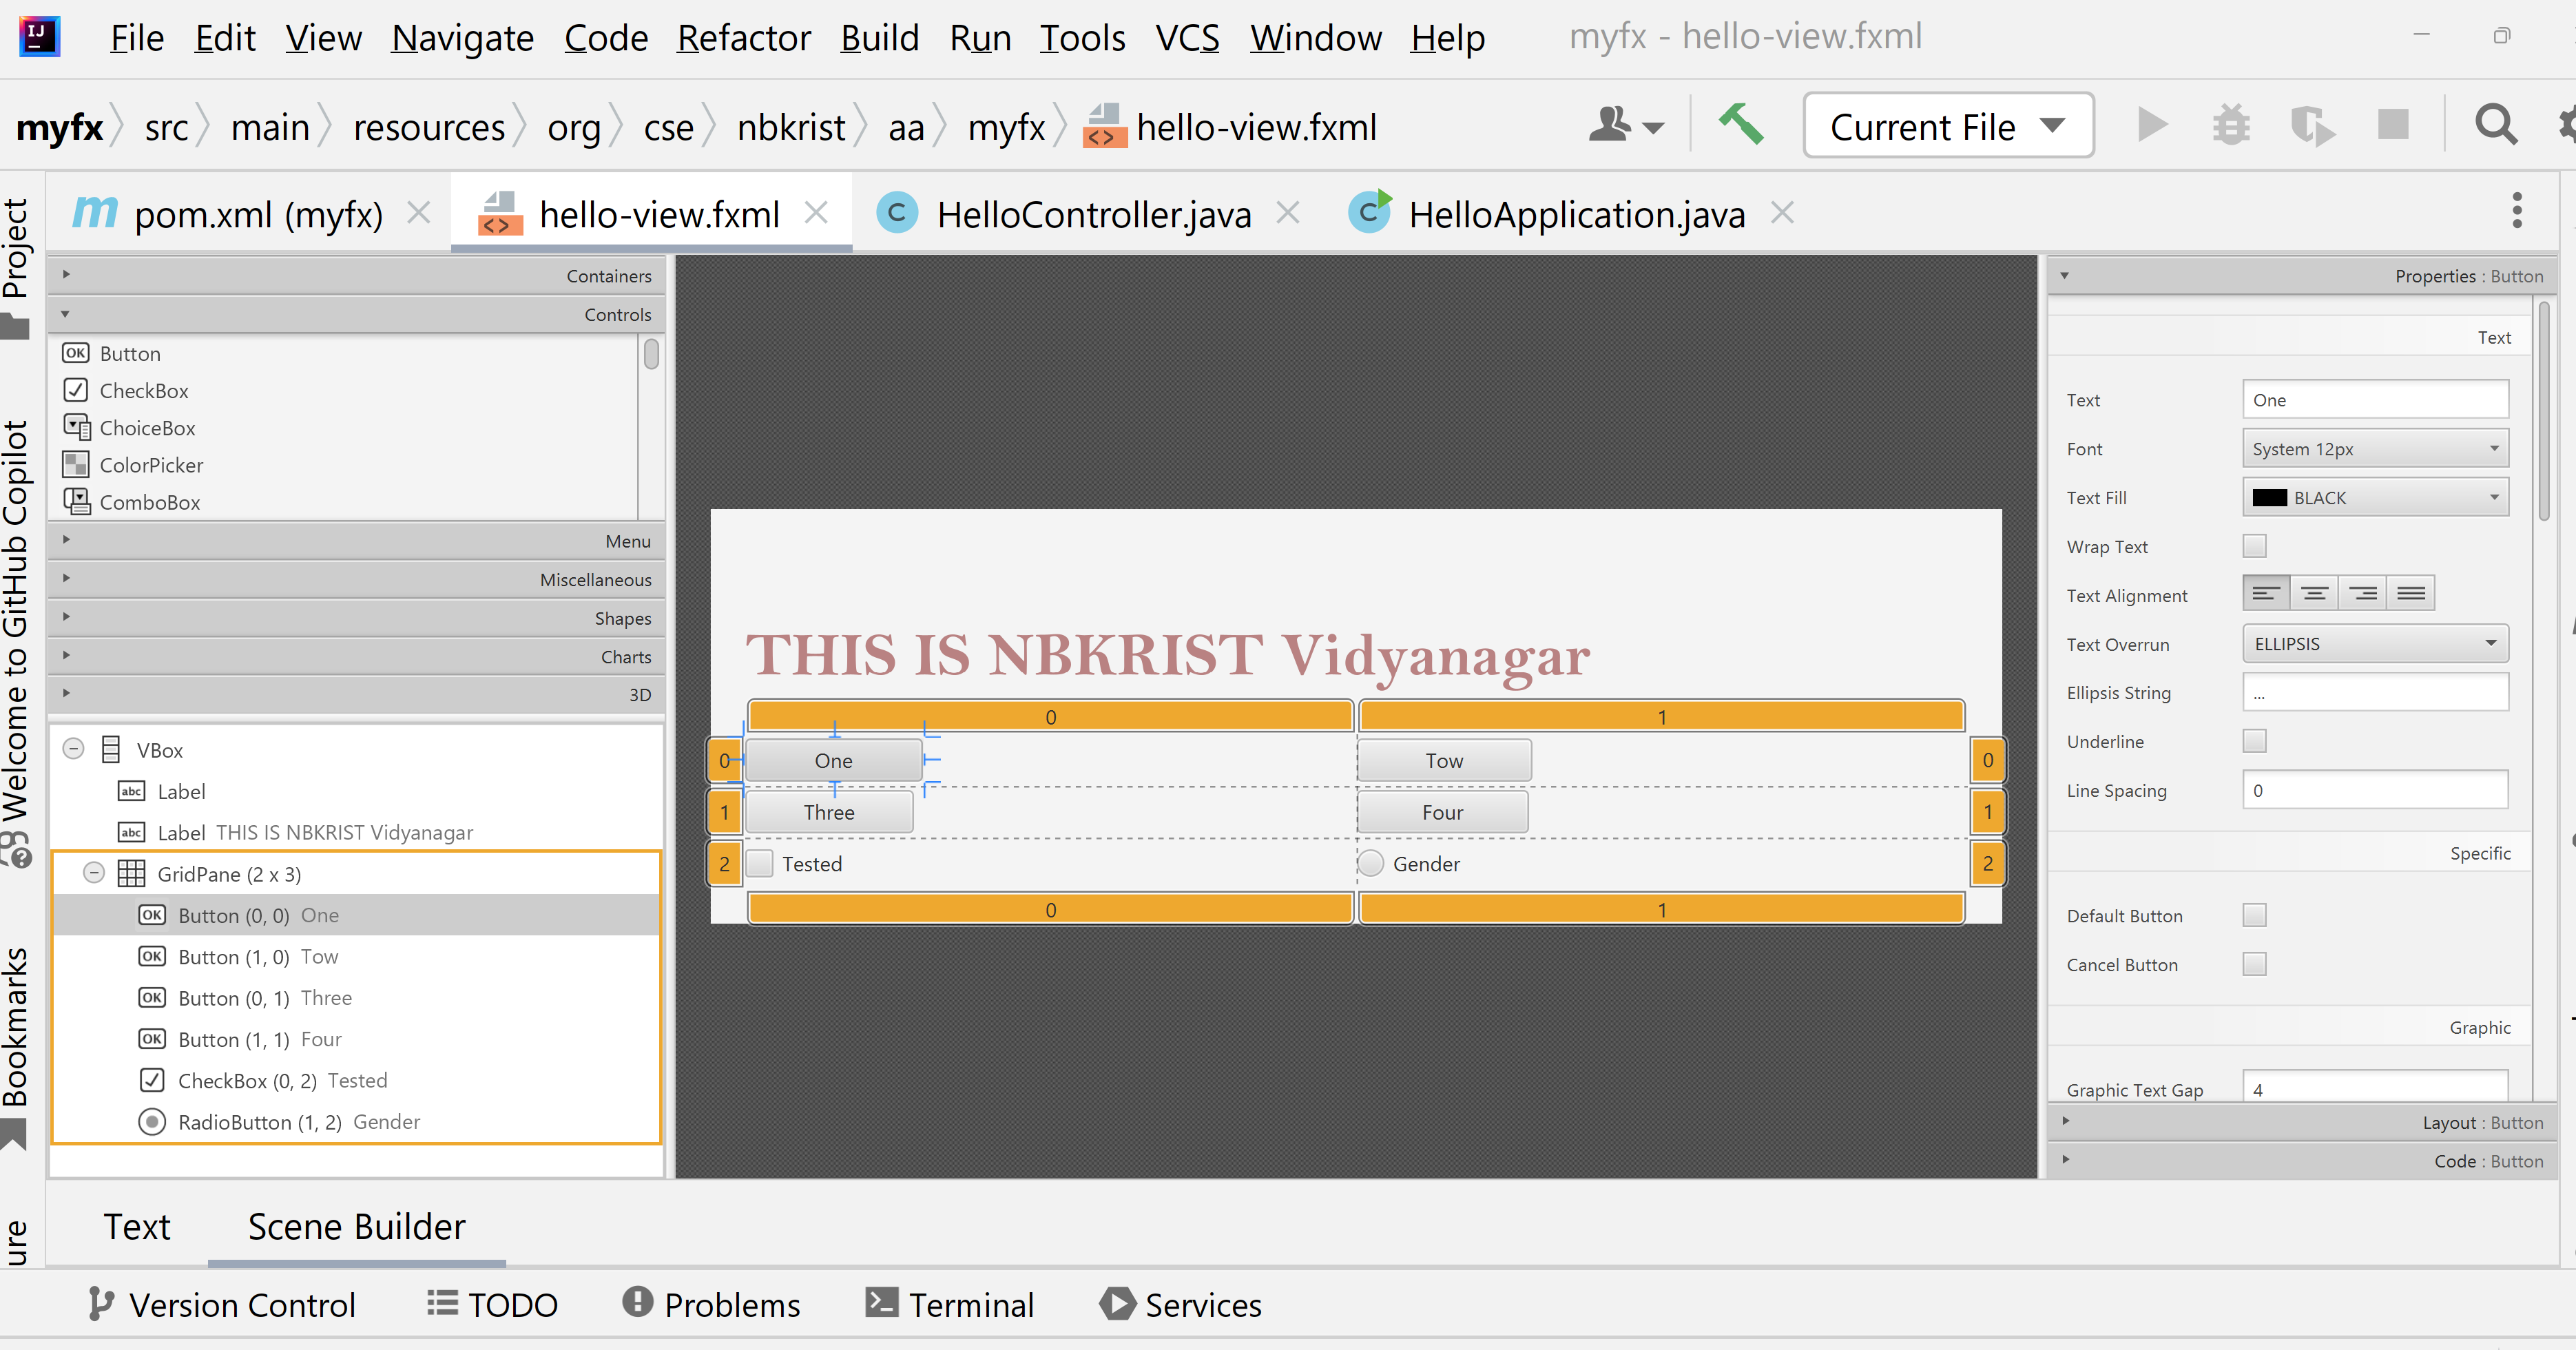Expand the Containers section in the library panel

point(65,274)
